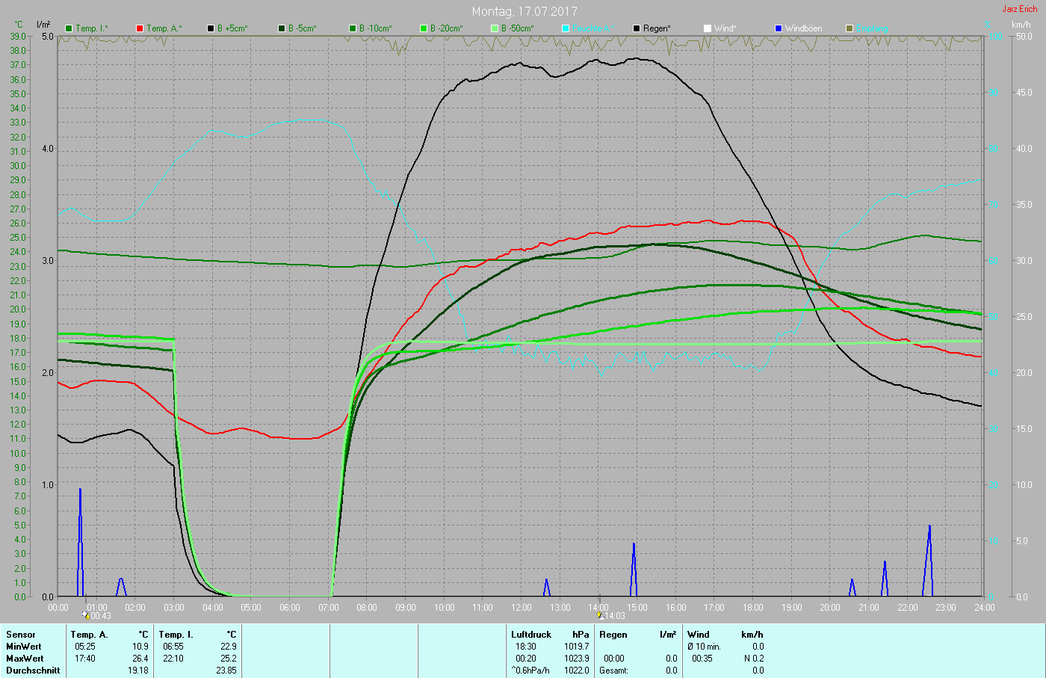
Task: Click the marker icon at 14:03
Action: (x=600, y=615)
